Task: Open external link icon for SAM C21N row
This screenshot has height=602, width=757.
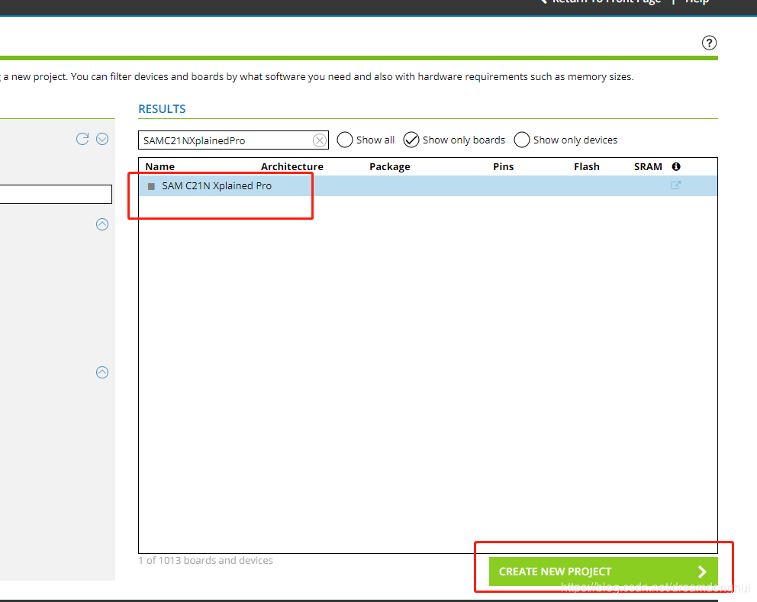Action: [x=676, y=185]
